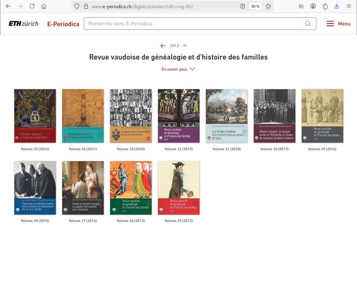The image size is (357, 299).
Task: Go back to previous browser page
Action: (8, 6)
